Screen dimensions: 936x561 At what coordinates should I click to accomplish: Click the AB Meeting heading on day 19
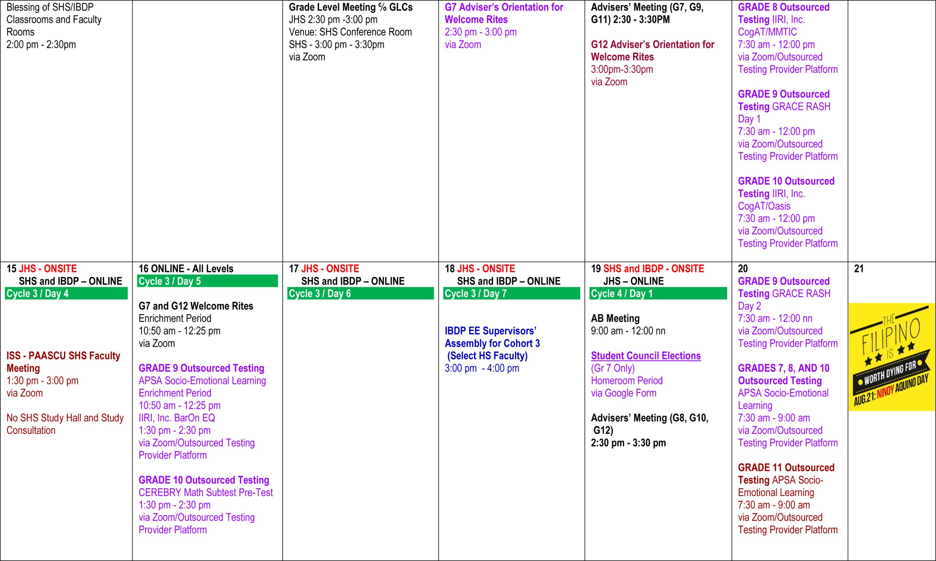(615, 318)
